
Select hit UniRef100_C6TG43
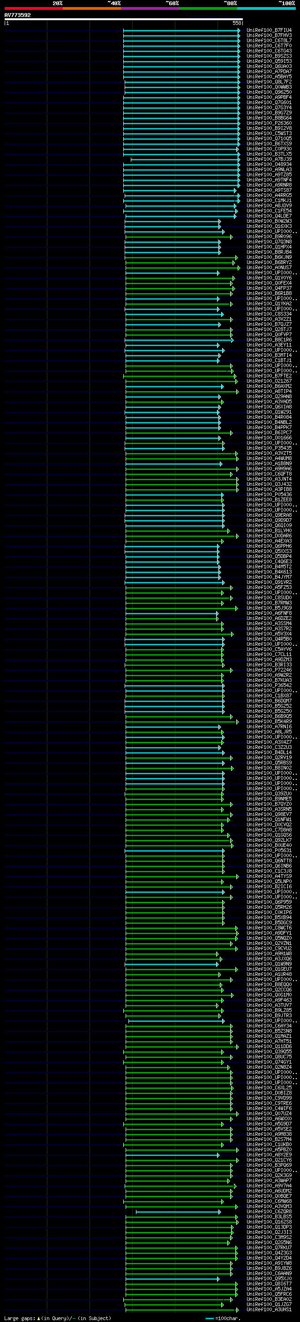pos(269,51)
